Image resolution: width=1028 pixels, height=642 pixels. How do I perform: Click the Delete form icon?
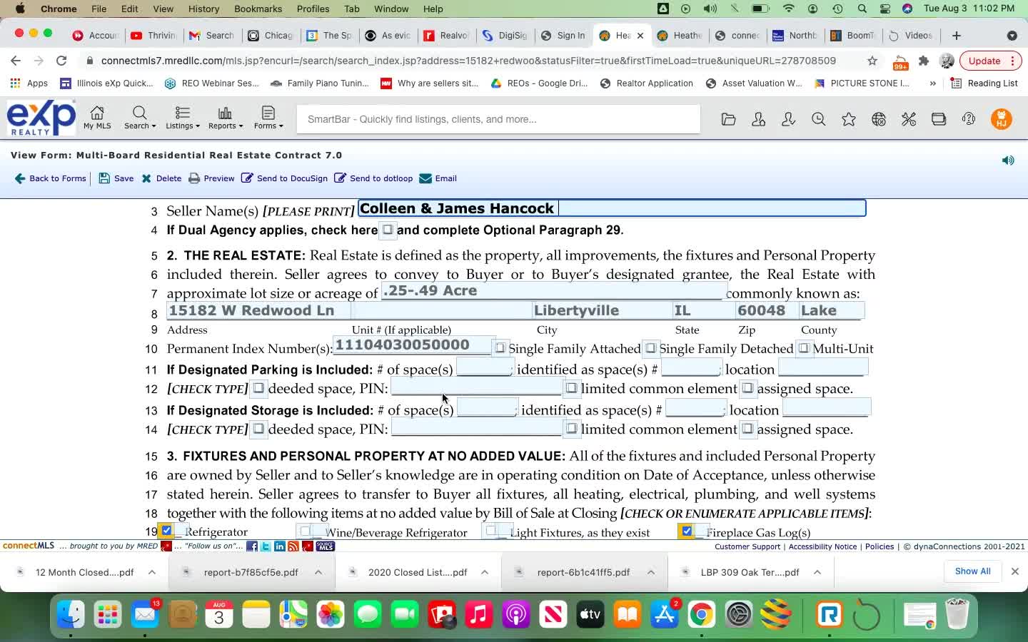pyautogui.click(x=146, y=178)
